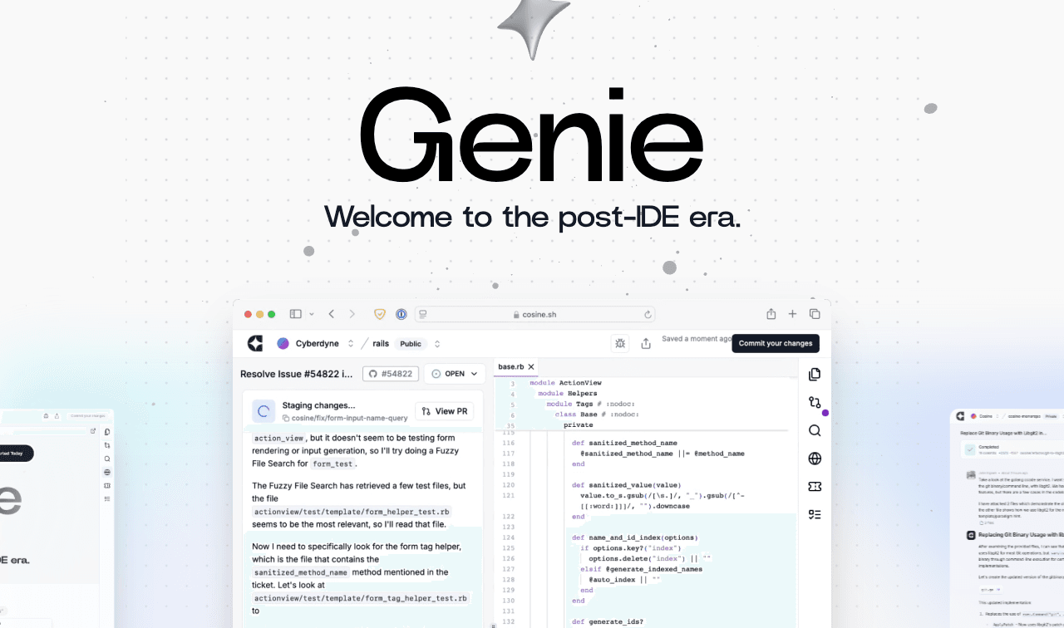Click the cosine.sh address bar
Image resolution: width=1064 pixels, height=628 pixels.
click(x=534, y=314)
